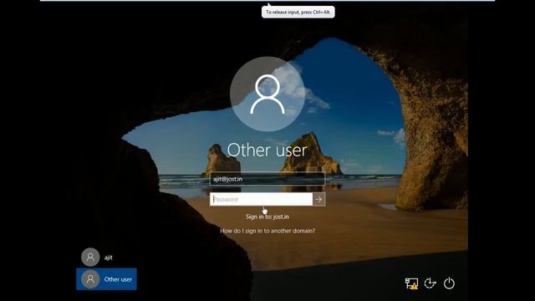Click the username field showing ajit@jost.in
Viewport: 535px width, 301px height.
(x=267, y=179)
